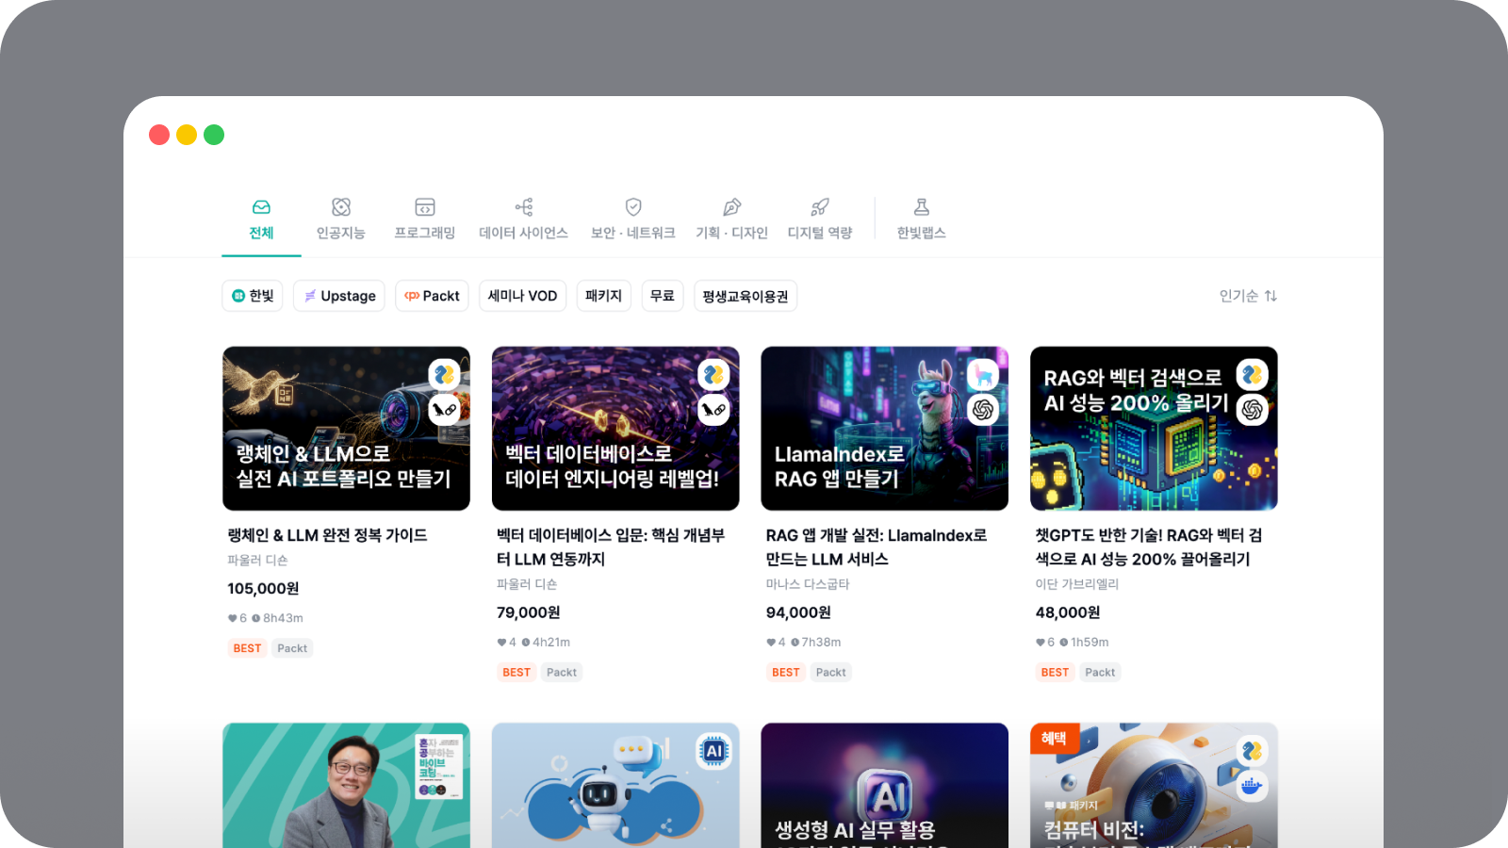Image resolution: width=1508 pixels, height=848 pixels.
Task: Click the heart icon on the 48,000원 course
Action: coord(1041,643)
